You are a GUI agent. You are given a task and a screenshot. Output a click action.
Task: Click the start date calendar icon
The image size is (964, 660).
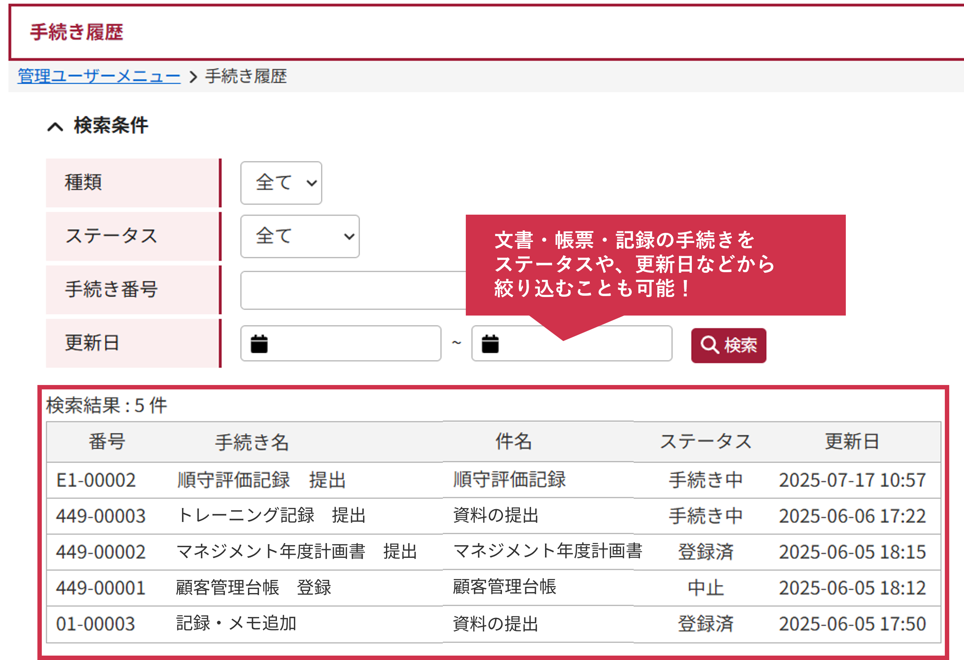(x=259, y=344)
